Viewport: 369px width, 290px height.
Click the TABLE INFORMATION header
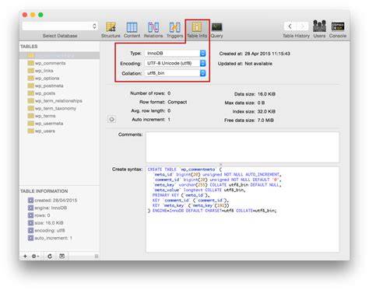click(44, 191)
